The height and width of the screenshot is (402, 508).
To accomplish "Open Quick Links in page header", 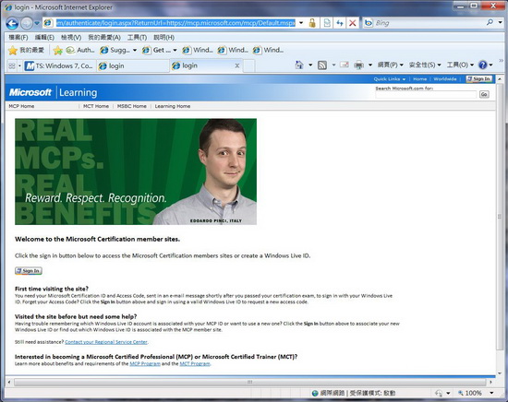I will (390, 79).
